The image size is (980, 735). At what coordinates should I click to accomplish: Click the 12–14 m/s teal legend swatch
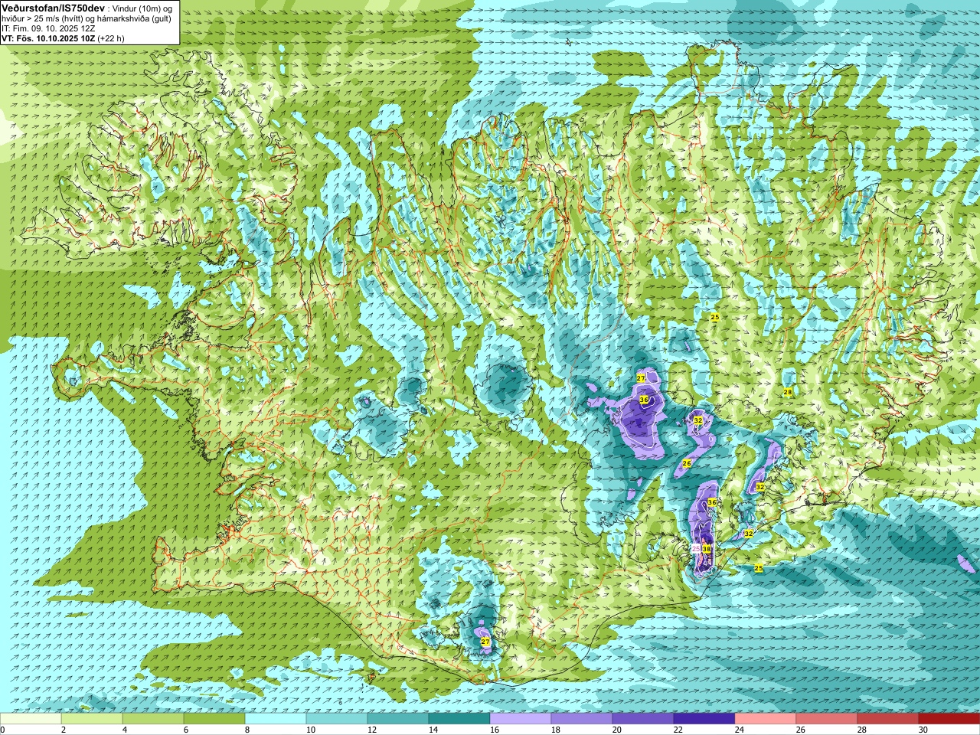[398, 719]
